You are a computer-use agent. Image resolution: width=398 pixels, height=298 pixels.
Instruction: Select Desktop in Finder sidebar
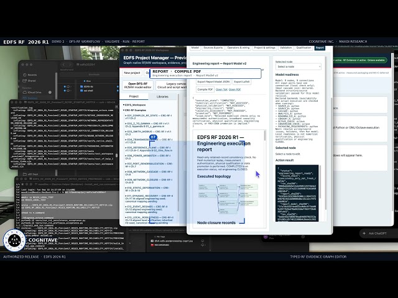point(30,98)
